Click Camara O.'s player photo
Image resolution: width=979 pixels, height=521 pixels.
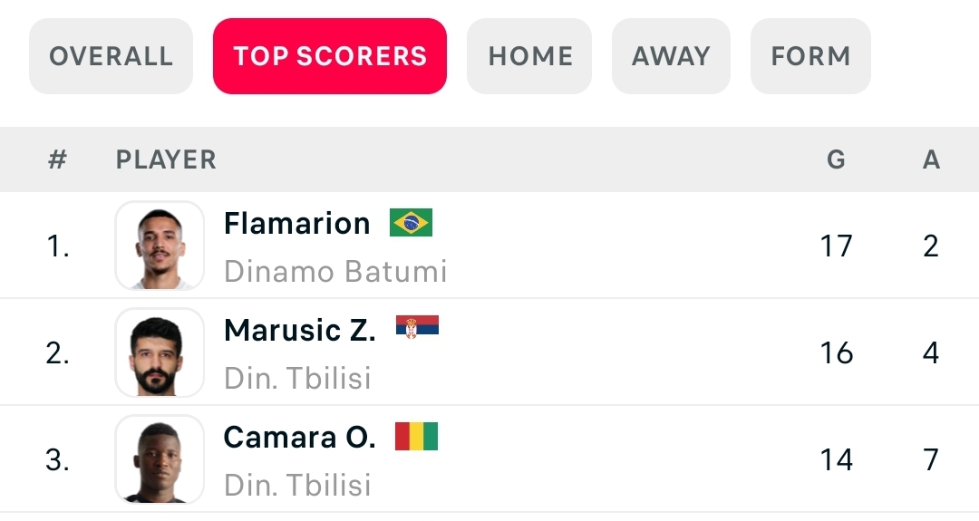[160, 459]
